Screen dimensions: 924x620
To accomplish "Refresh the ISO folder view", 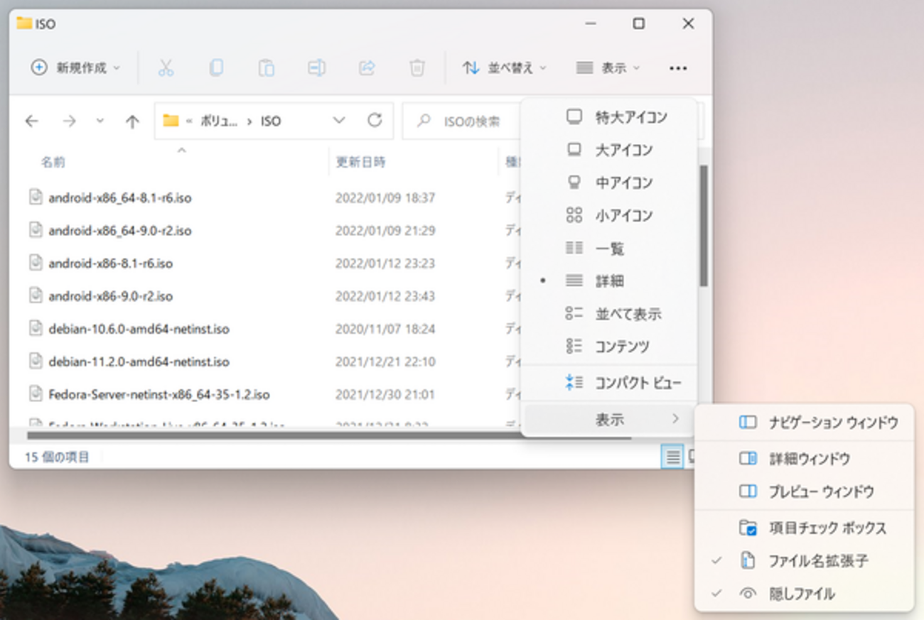I will [x=375, y=121].
